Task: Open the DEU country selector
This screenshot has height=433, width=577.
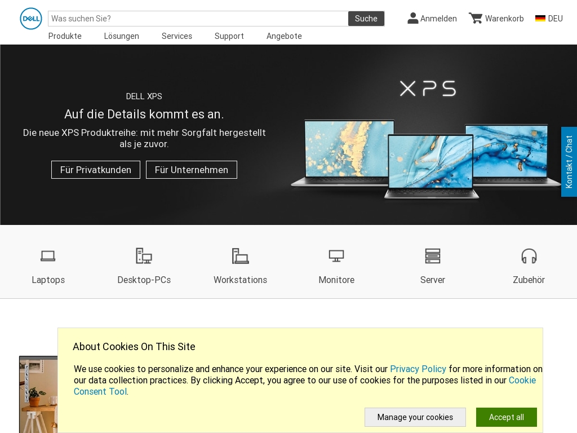Action: click(x=555, y=19)
